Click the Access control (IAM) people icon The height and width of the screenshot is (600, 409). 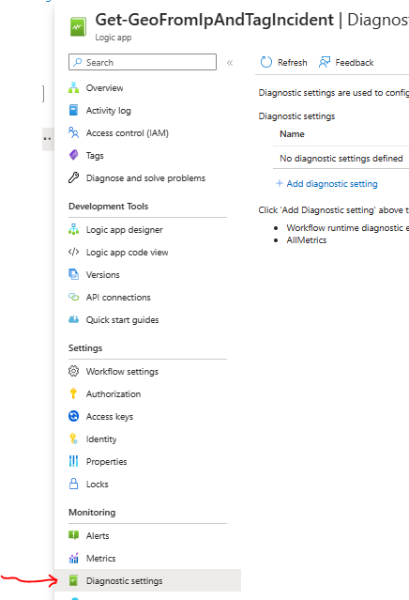[x=73, y=132]
